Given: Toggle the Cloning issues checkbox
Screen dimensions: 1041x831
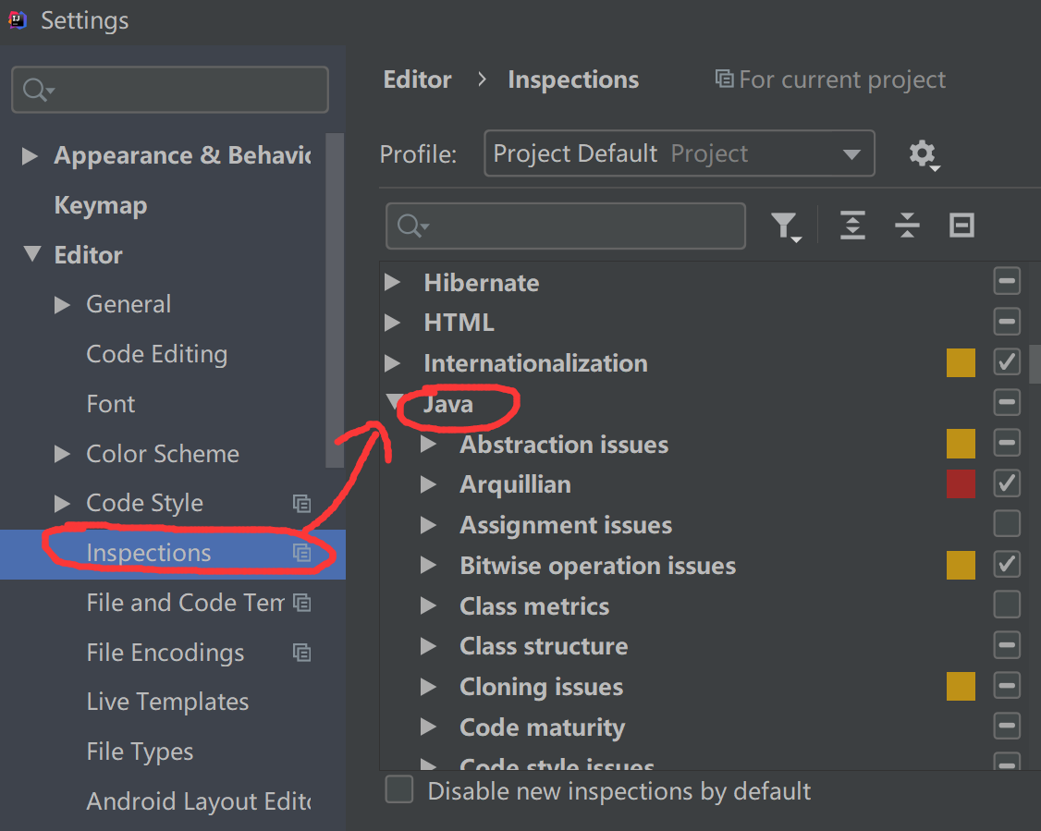Looking at the screenshot, I should coord(1007,686).
